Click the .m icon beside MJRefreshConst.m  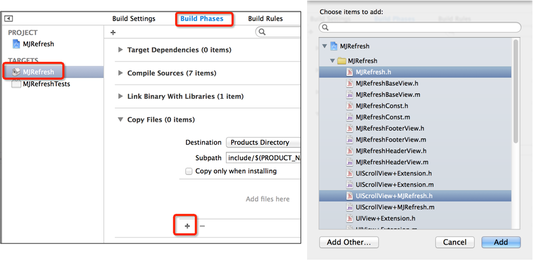click(x=349, y=117)
